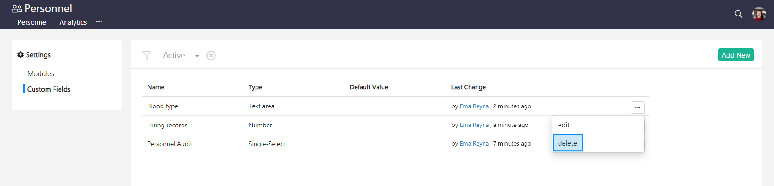Clear the Active filter with the X icon
The image size is (774, 186).
point(211,55)
